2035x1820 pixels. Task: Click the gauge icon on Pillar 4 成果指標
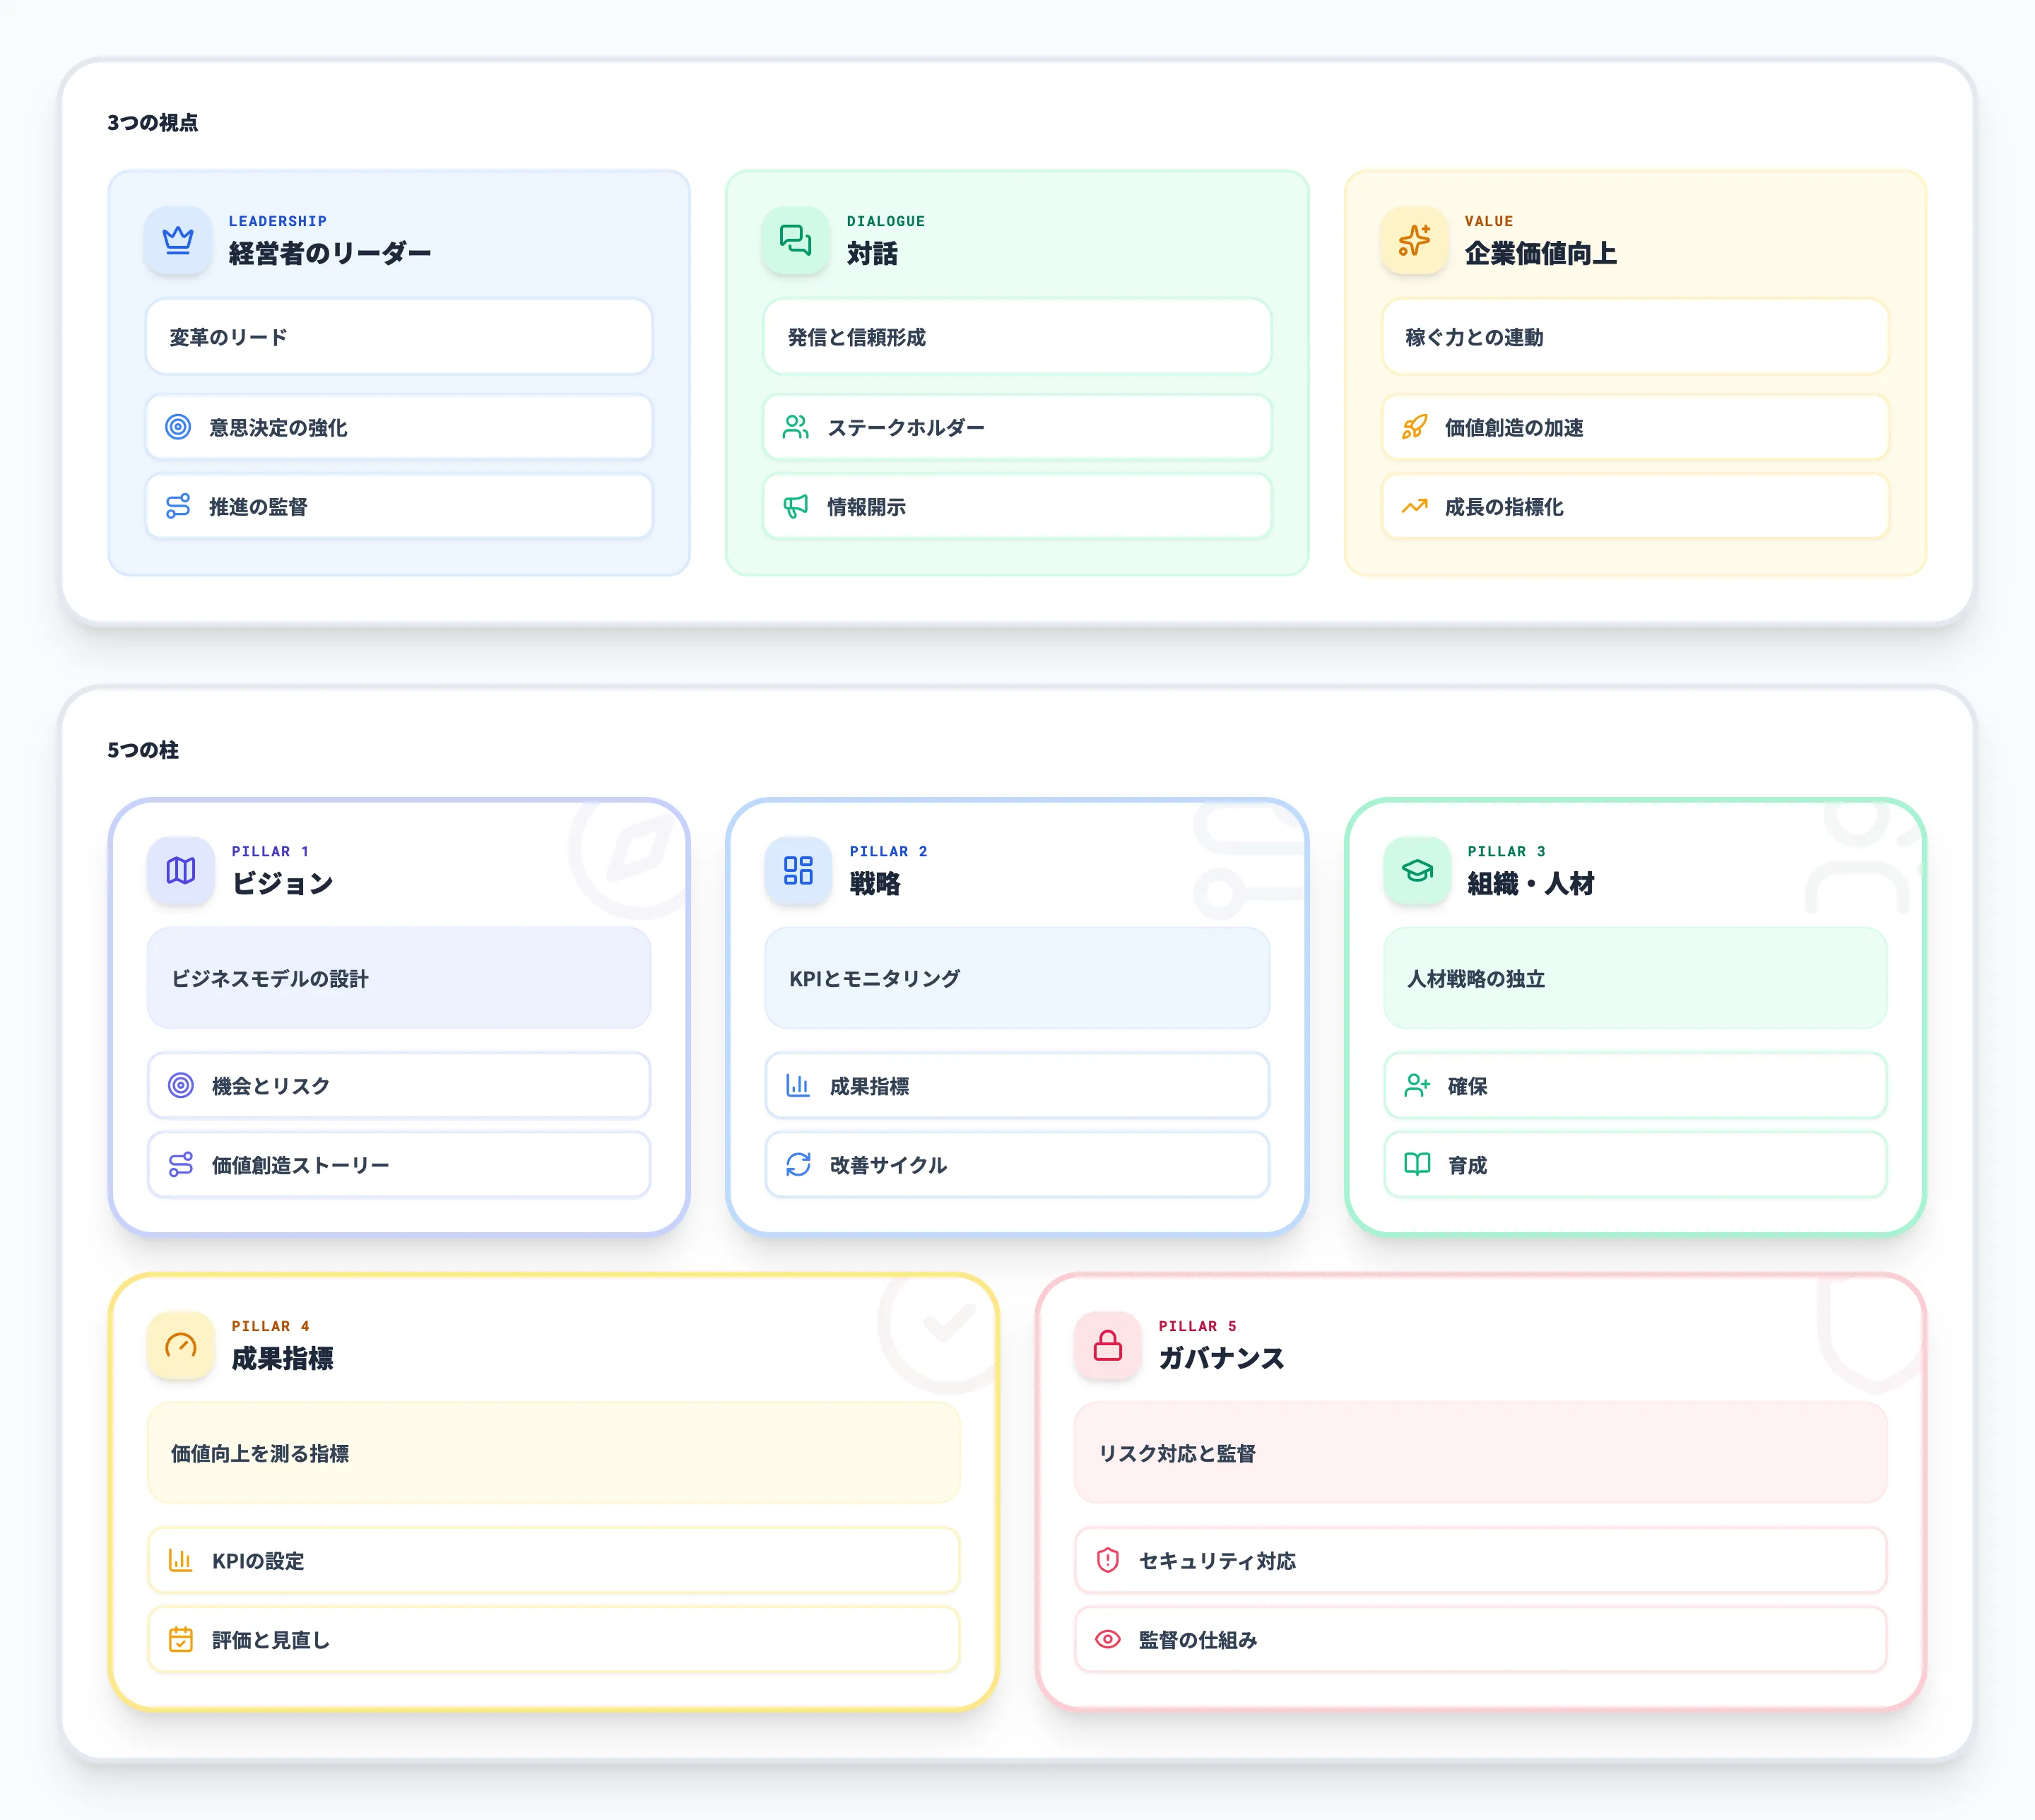coord(181,1346)
